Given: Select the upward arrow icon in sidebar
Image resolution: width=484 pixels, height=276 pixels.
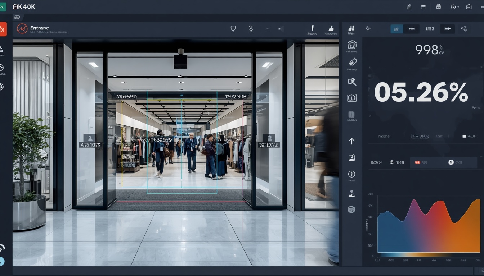Looking at the screenshot, I should 352,141.
